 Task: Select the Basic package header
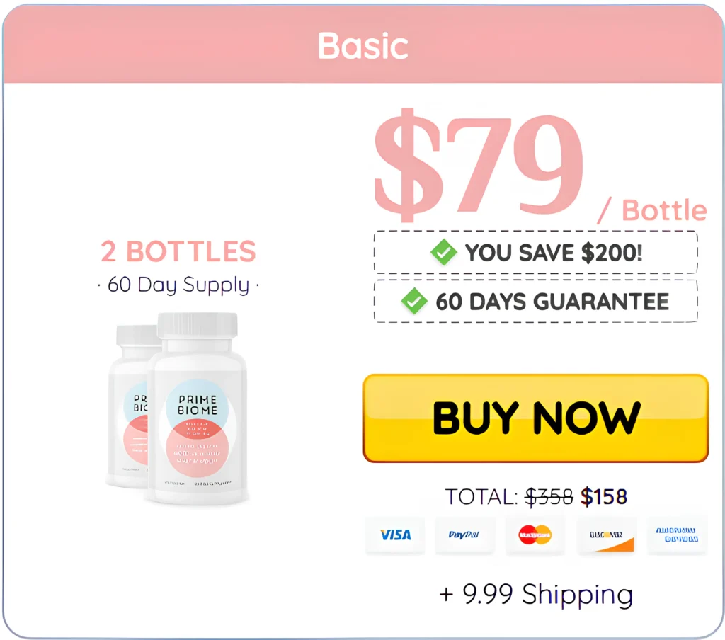[x=362, y=46]
